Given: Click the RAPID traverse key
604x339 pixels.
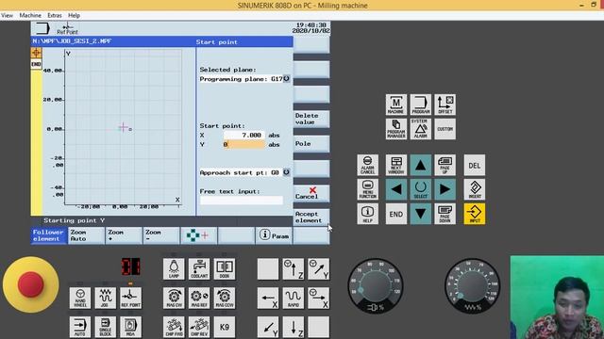Looking at the screenshot, I should (294, 298).
